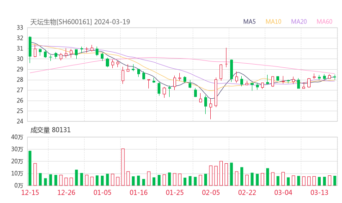Click the 02-22 date axis label
Image resolution: width=342 pixels, height=203 pixels.
[x=247, y=192]
